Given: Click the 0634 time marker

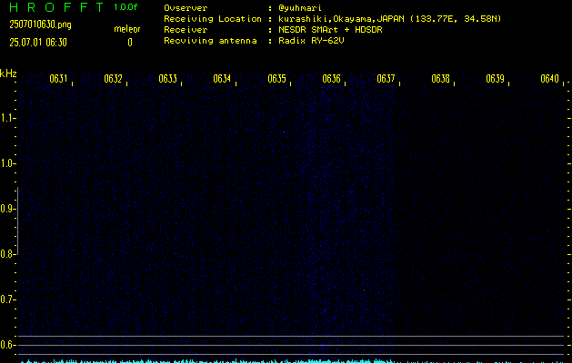Looking at the screenshot, I should (222, 79).
